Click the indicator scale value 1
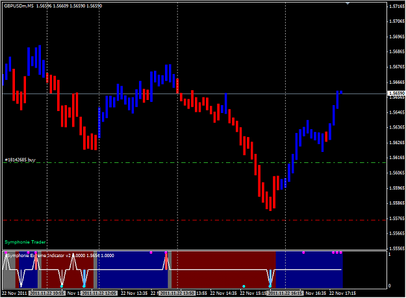Viewport: 406px width, 298px height. (390, 255)
